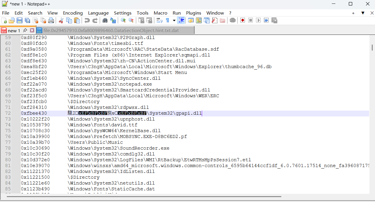Click the Print icon in toolbar
This screenshot has width=375, height=202.
[x=51, y=20]
